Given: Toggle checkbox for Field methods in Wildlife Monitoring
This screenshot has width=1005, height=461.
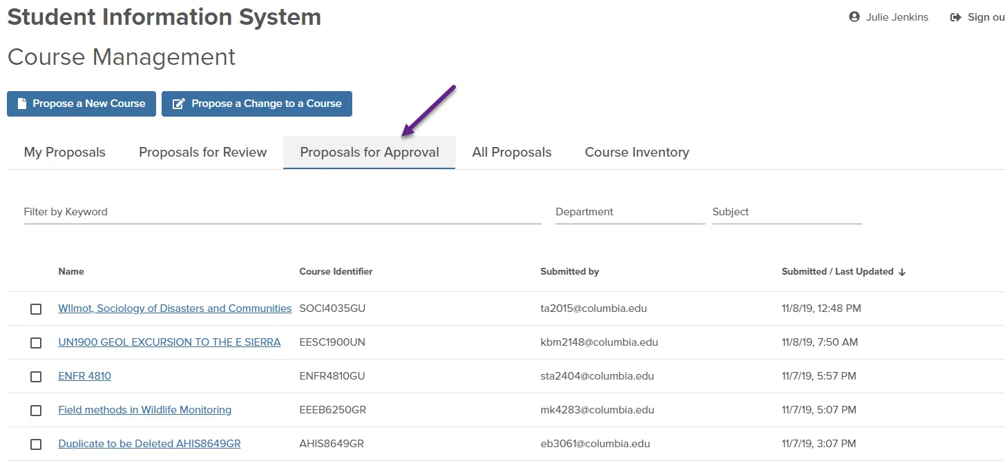Looking at the screenshot, I should tap(36, 411).
